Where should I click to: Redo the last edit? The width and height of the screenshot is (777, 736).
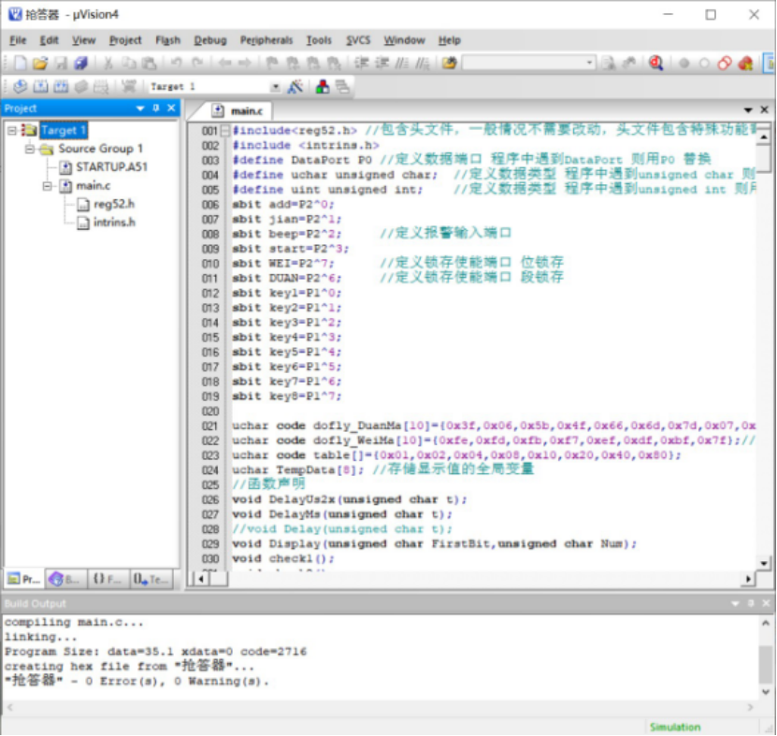(x=197, y=63)
